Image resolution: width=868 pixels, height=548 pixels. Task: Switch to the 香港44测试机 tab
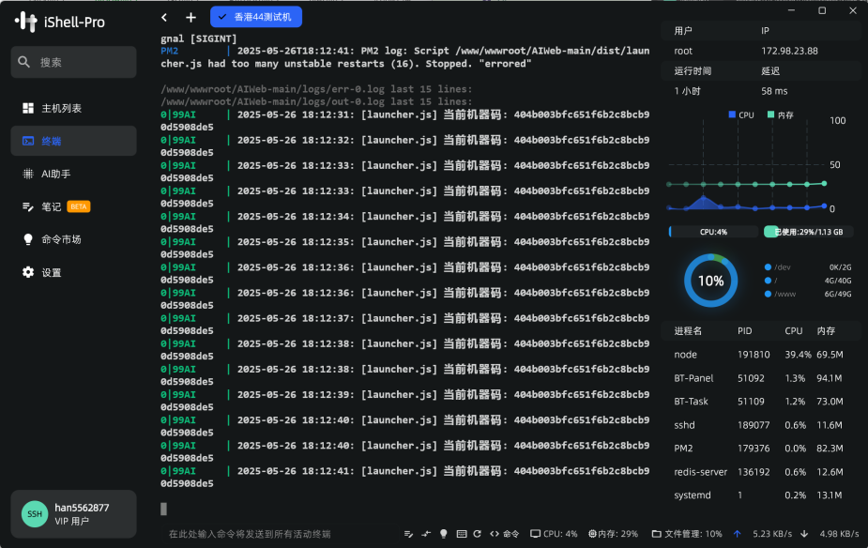256,17
